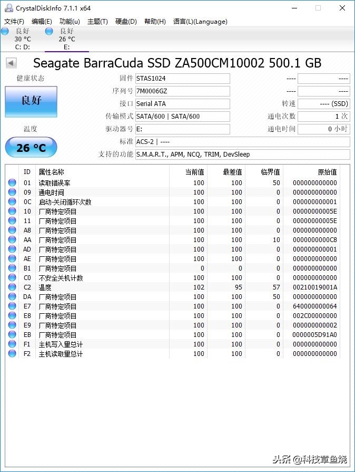Click status circle for attribute AD row
The width and height of the screenshot is (355, 472).
click(12, 249)
